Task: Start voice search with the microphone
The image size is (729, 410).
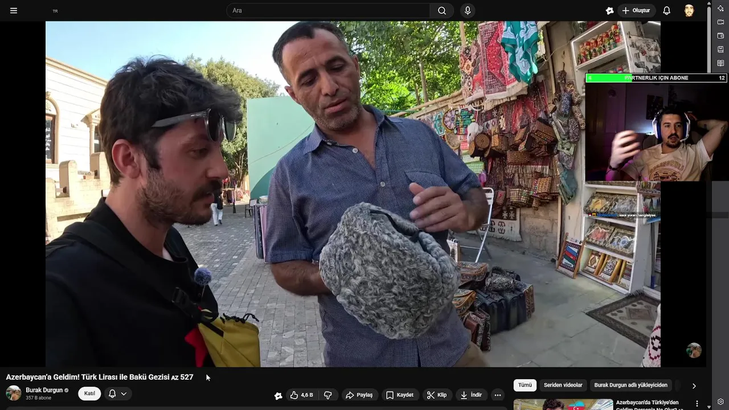Action: pyautogui.click(x=468, y=10)
